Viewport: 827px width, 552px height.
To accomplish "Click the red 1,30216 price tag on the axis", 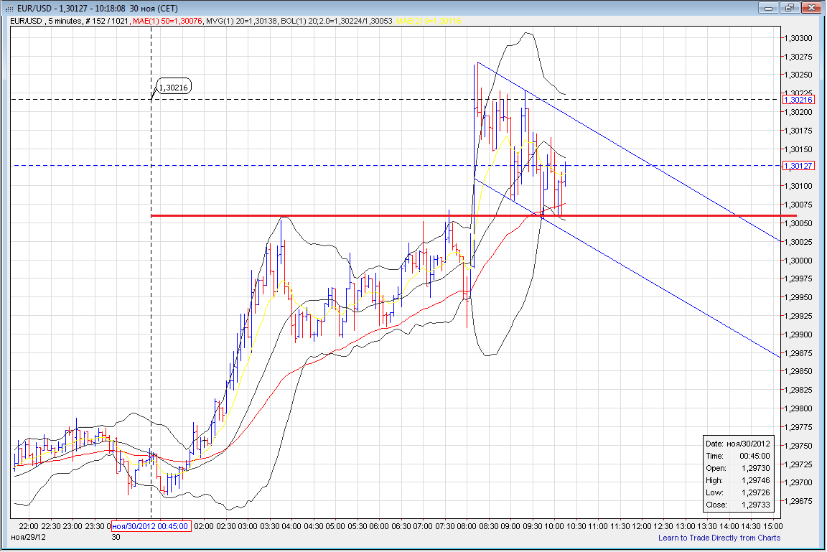I will [x=799, y=100].
